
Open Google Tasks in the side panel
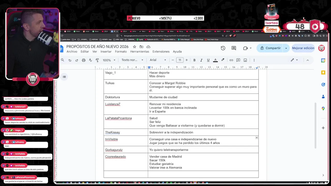click(323, 84)
